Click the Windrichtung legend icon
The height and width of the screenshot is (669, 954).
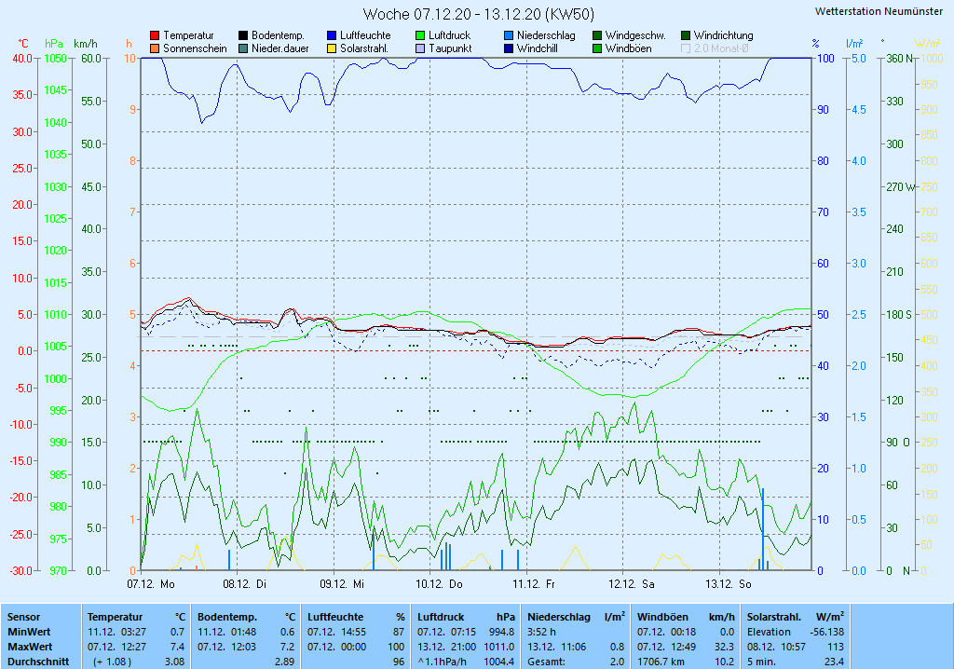(687, 35)
